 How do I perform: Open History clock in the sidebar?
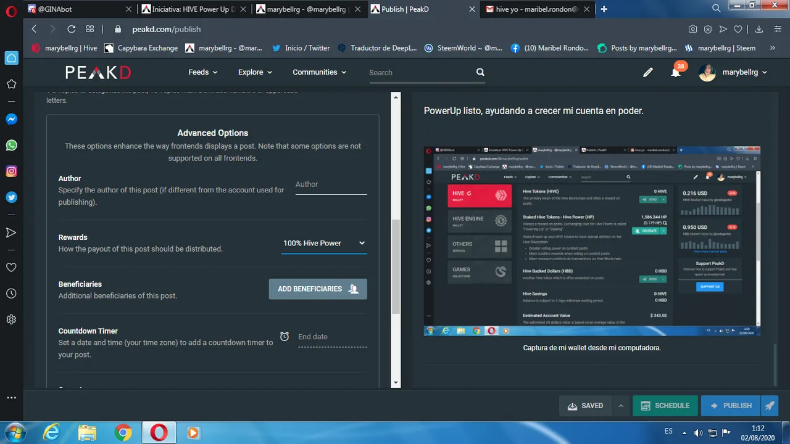click(11, 294)
